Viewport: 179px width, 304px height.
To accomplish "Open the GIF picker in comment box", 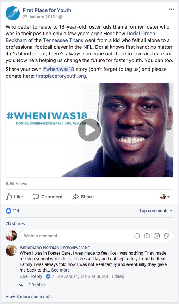I will point(156,236).
